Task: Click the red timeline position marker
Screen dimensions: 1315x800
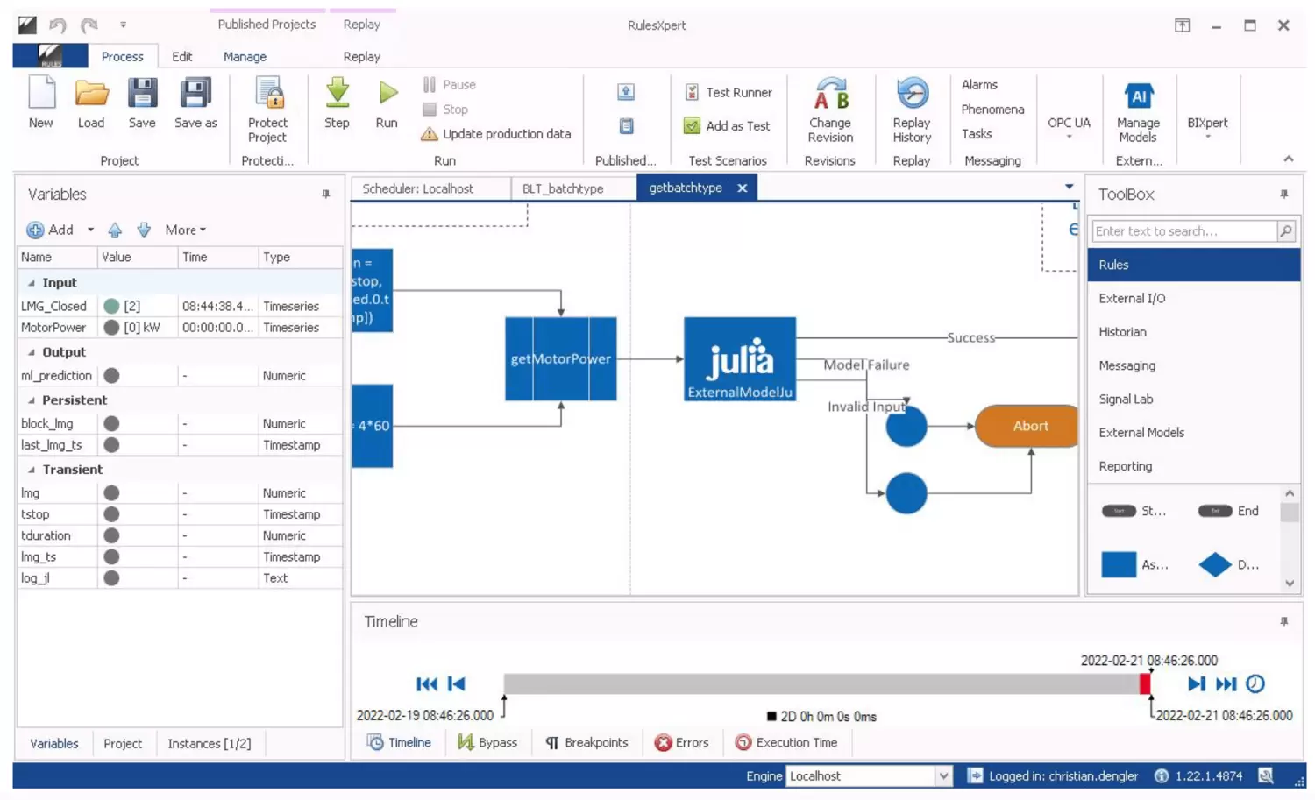Action: point(1145,684)
